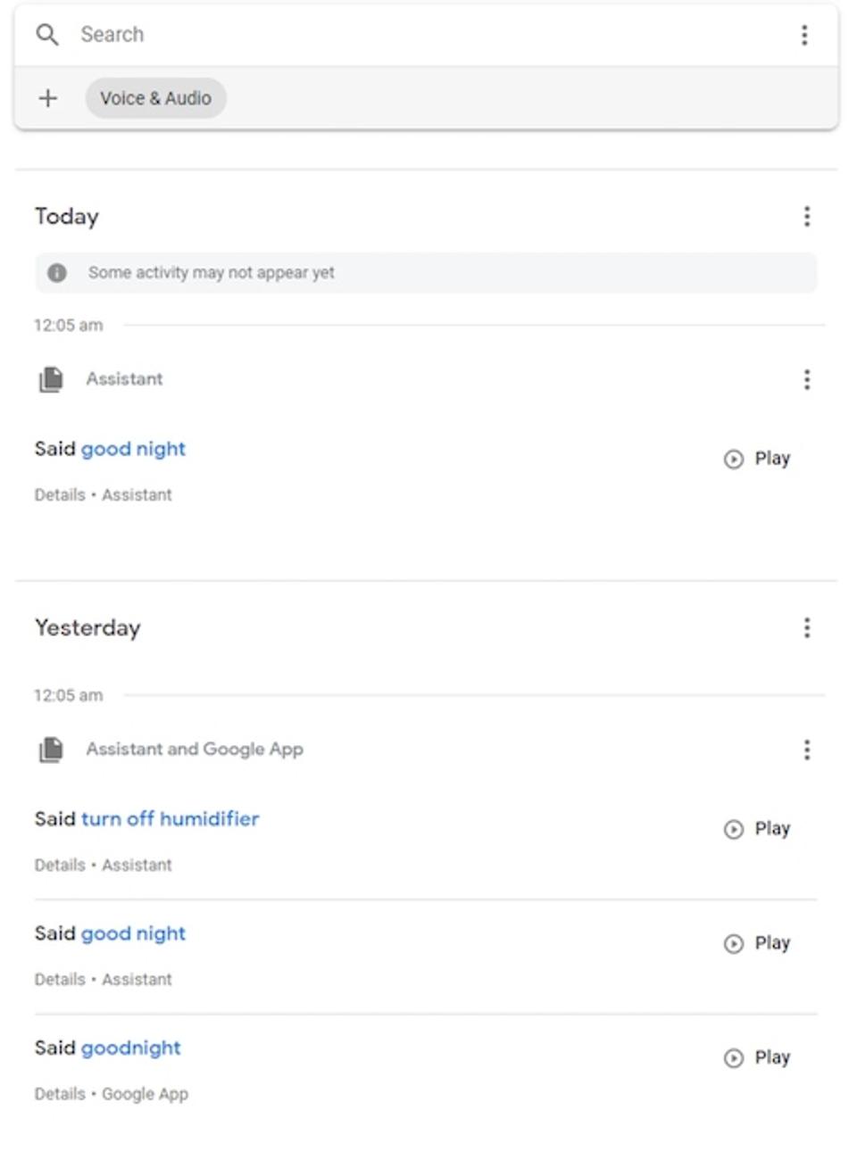Click the search magnifier icon
The height and width of the screenshot is (1152, 857).
pyautogui.click(x=47, y=35)
